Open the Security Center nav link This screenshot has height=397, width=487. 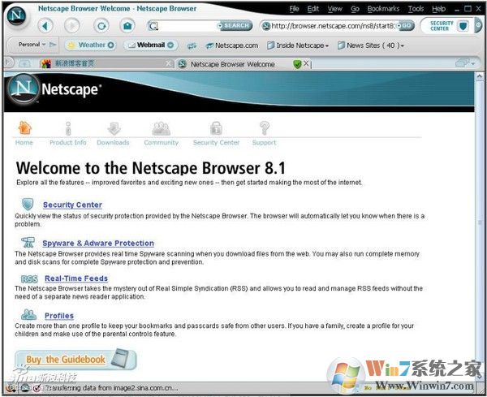216,143
